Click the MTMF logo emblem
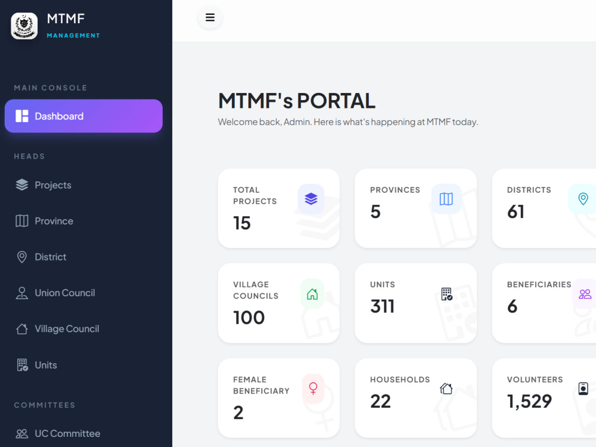Screen dimensions: 596x447 point(24,26)
